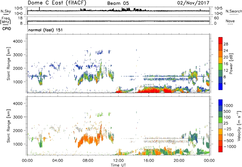Click the '-1000' velocity colorbar tick
Viewport: 242px width, 167px height.
pos(230,147)
